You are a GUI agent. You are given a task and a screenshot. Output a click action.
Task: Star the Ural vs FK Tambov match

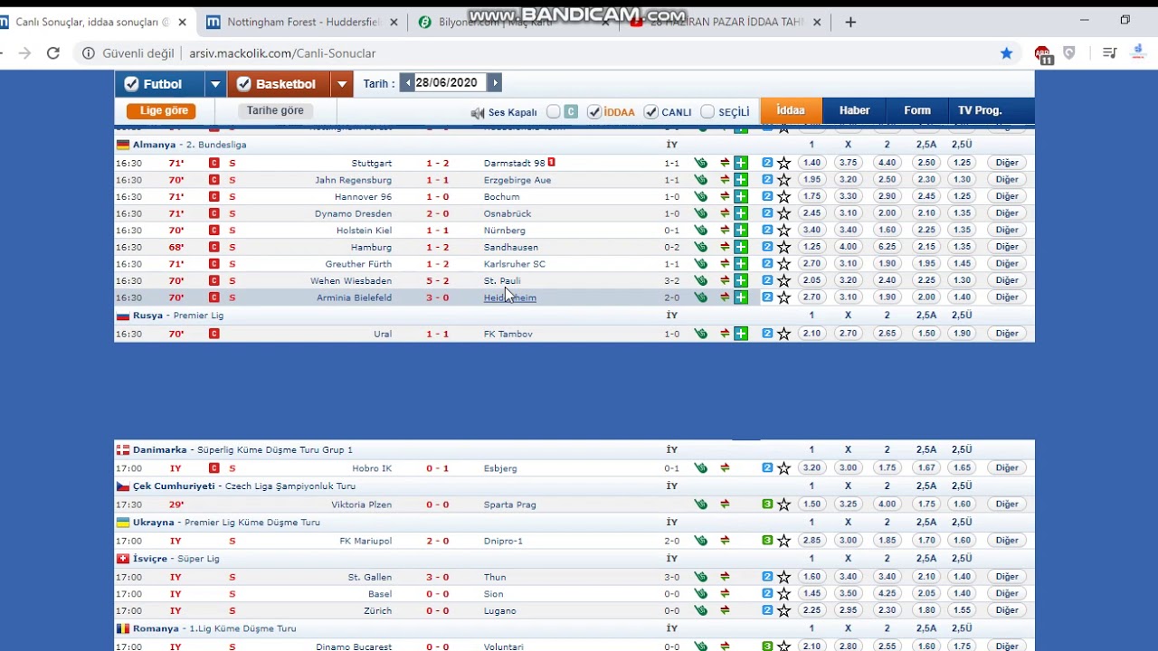783,334
